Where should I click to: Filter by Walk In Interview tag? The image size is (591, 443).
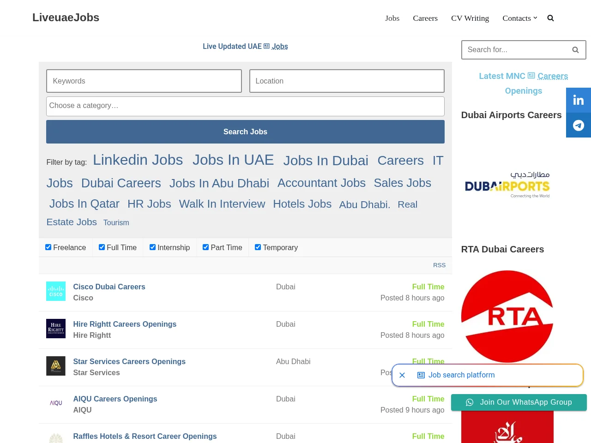coord(222,204)
